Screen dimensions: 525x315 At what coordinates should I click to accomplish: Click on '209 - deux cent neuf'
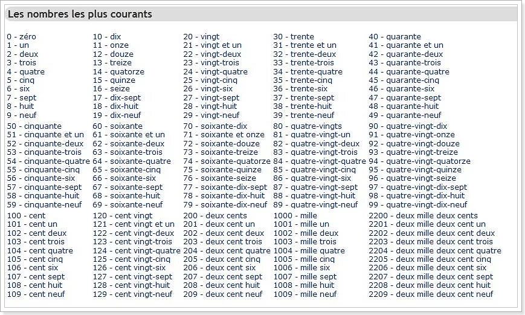click(223, 294)
